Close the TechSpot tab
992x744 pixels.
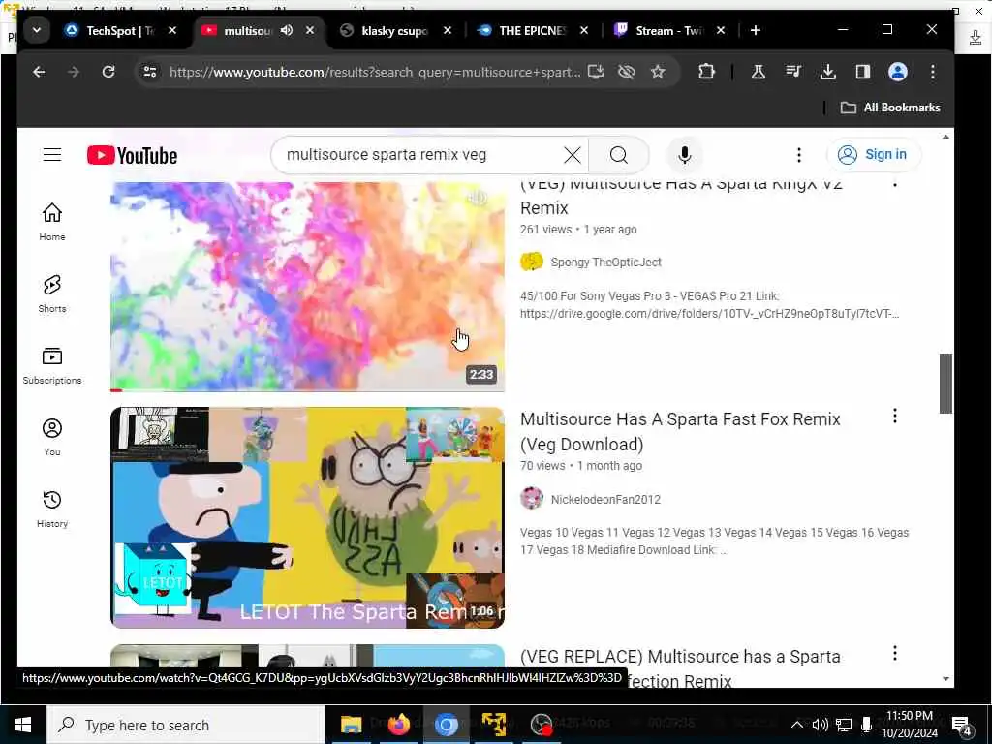pyautogui.click(x=172, y=30)
